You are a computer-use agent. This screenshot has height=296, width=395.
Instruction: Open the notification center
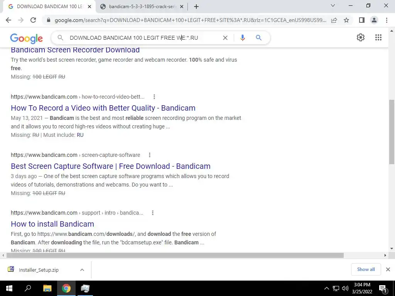click(x=383, y=289)
